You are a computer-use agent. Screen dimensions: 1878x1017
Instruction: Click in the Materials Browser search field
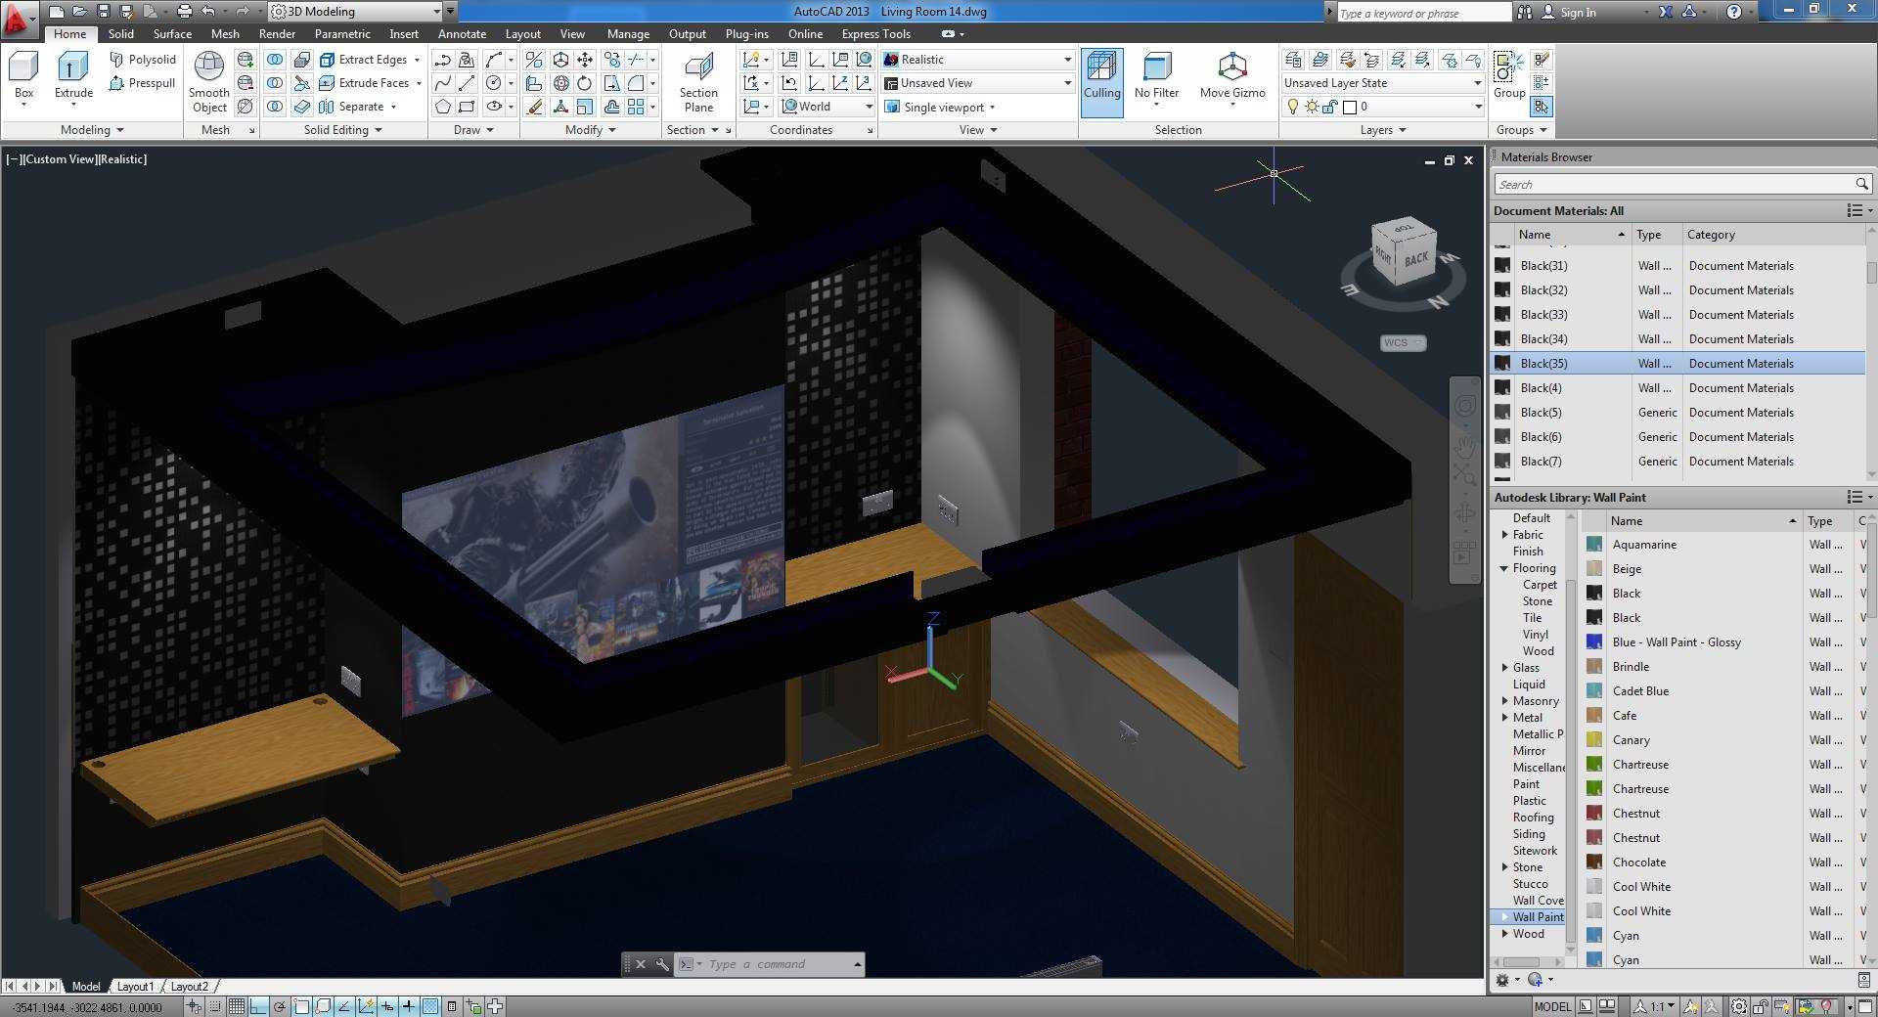tap(1673, 184)
